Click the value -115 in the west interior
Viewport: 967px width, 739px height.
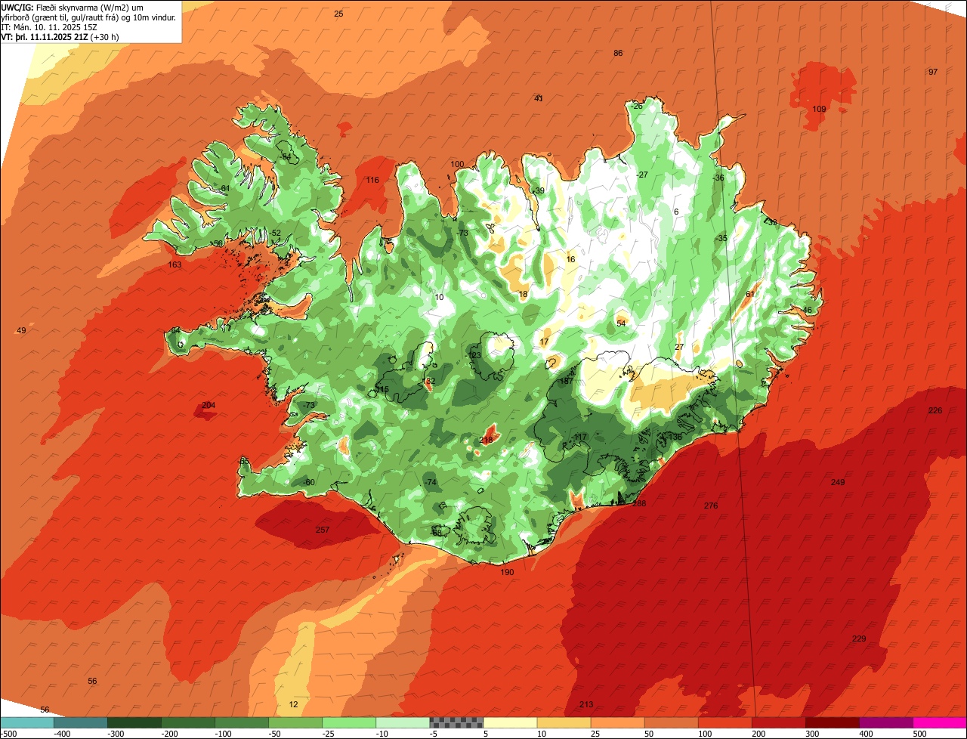(x=382, y=389)
